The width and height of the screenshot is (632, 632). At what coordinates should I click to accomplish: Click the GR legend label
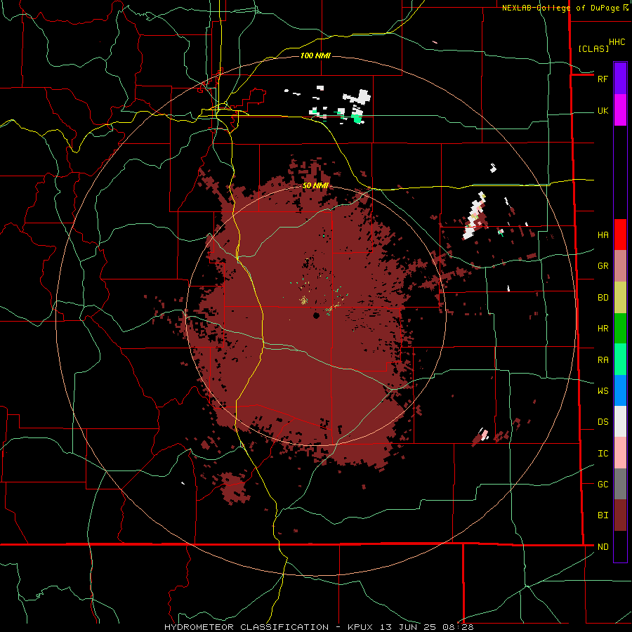point(603,266)
